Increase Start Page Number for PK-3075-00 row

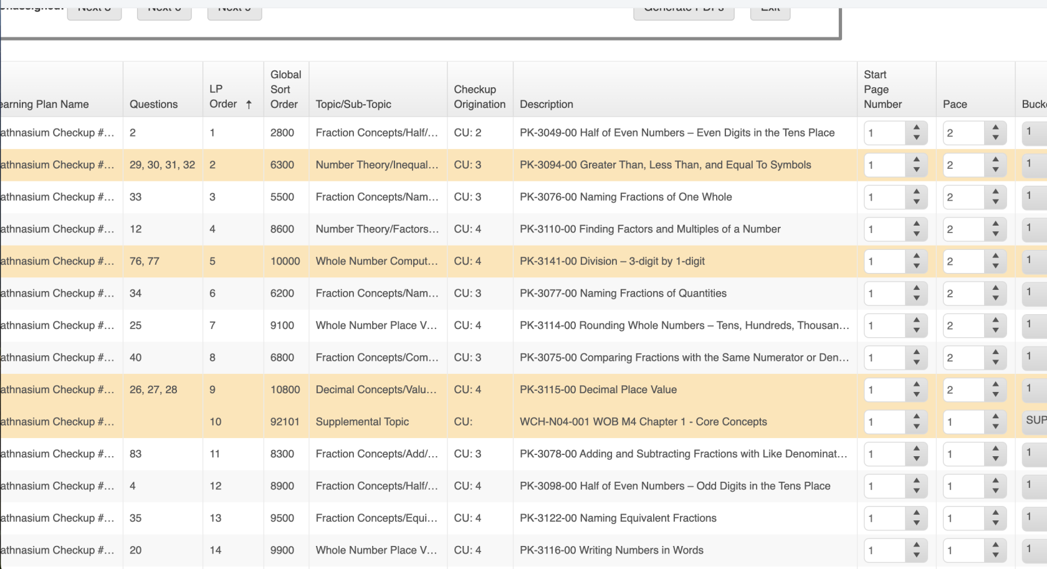click(x=916, y=353)
